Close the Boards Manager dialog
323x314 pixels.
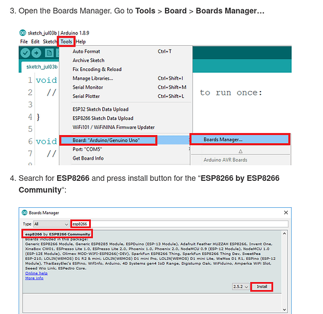coord(286,212)
